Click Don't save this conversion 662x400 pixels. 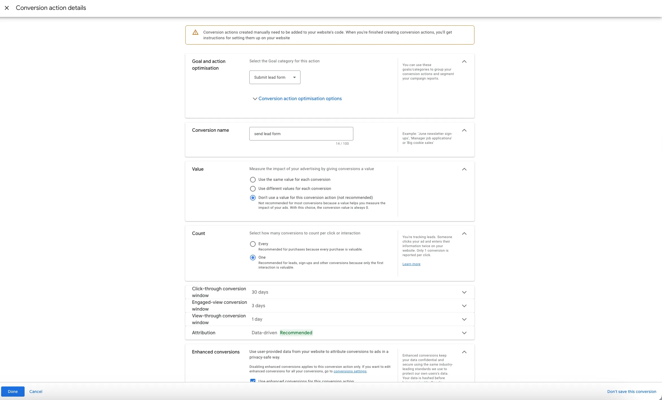click(x=631, y=392)
